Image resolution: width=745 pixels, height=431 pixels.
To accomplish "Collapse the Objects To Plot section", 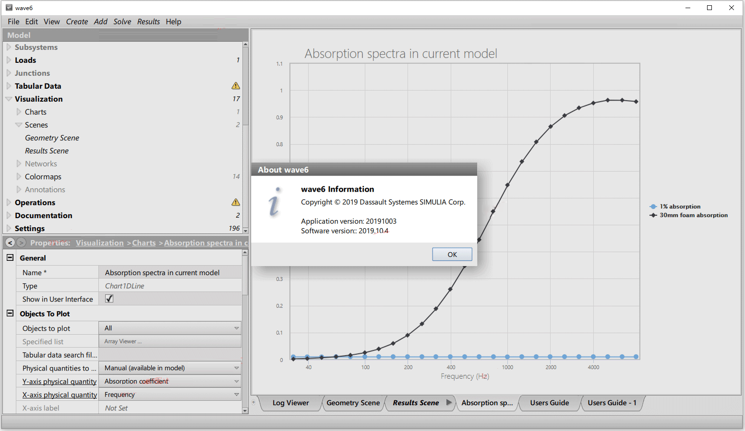I will pos(10,314).
